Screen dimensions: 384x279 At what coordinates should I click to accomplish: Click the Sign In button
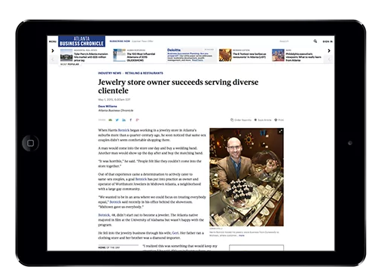point(328,41)
